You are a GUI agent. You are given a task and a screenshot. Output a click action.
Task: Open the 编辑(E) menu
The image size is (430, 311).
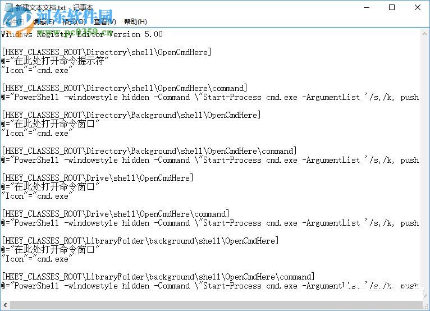(x=43, y=22)
